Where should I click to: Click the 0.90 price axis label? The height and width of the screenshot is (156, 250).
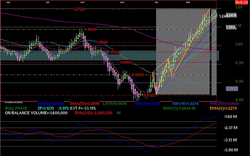(240, 81)
